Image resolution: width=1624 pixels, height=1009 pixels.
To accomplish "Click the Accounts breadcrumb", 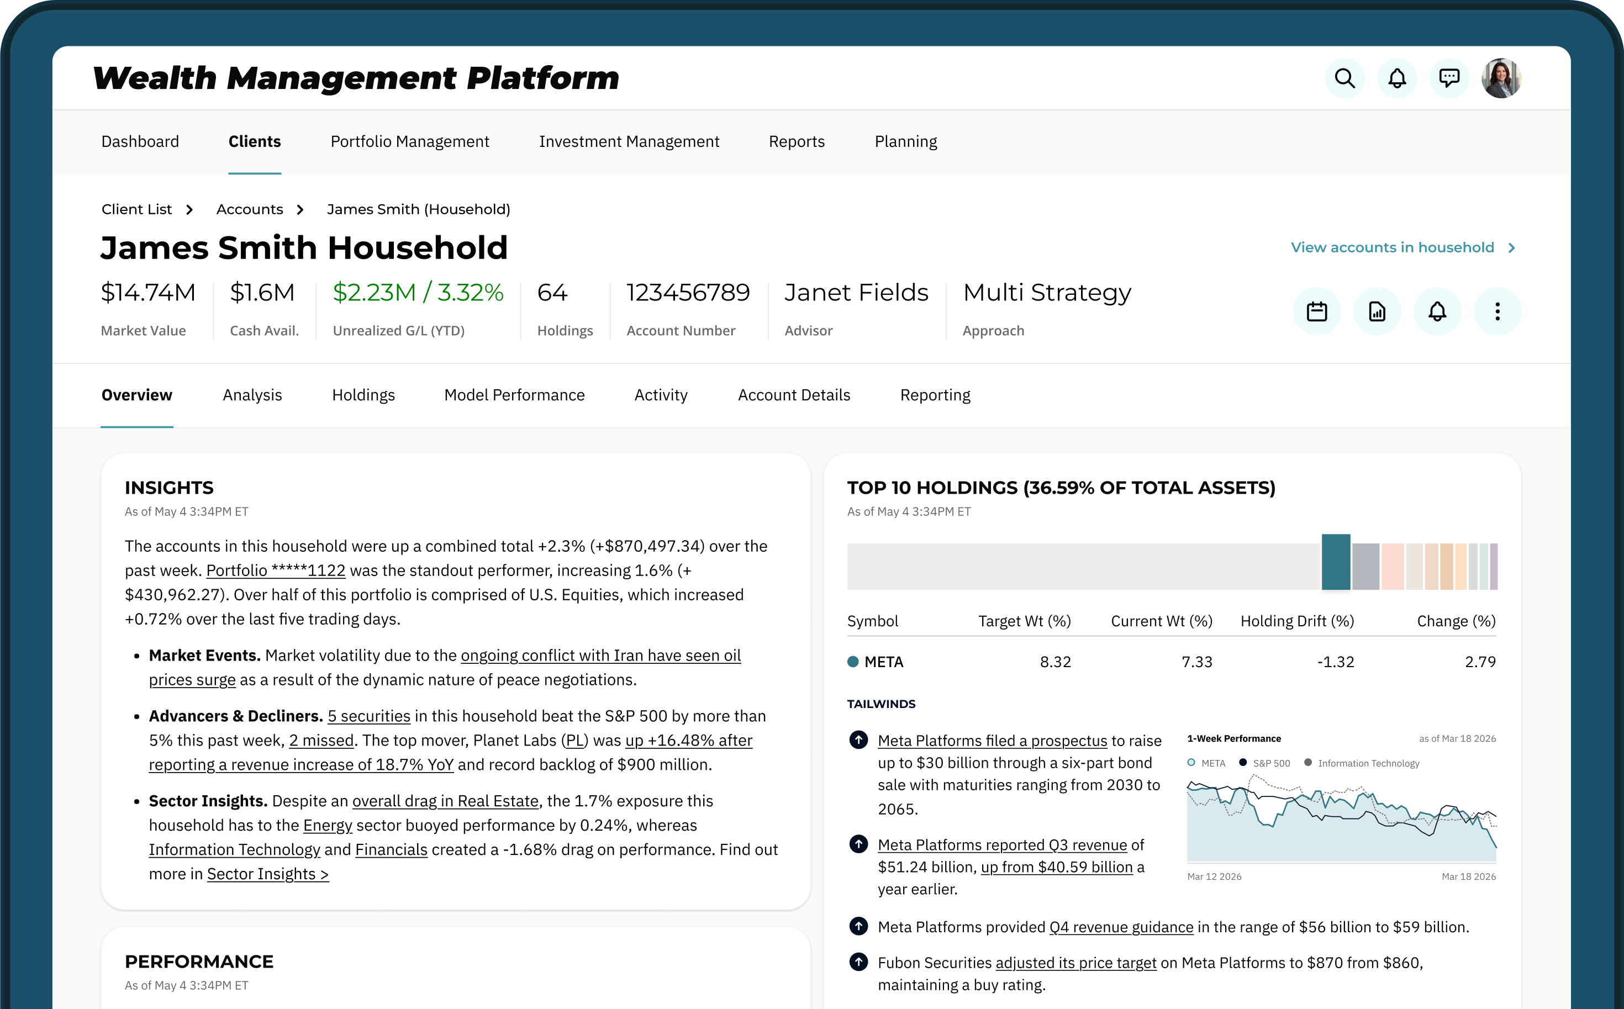I will 250,209.
